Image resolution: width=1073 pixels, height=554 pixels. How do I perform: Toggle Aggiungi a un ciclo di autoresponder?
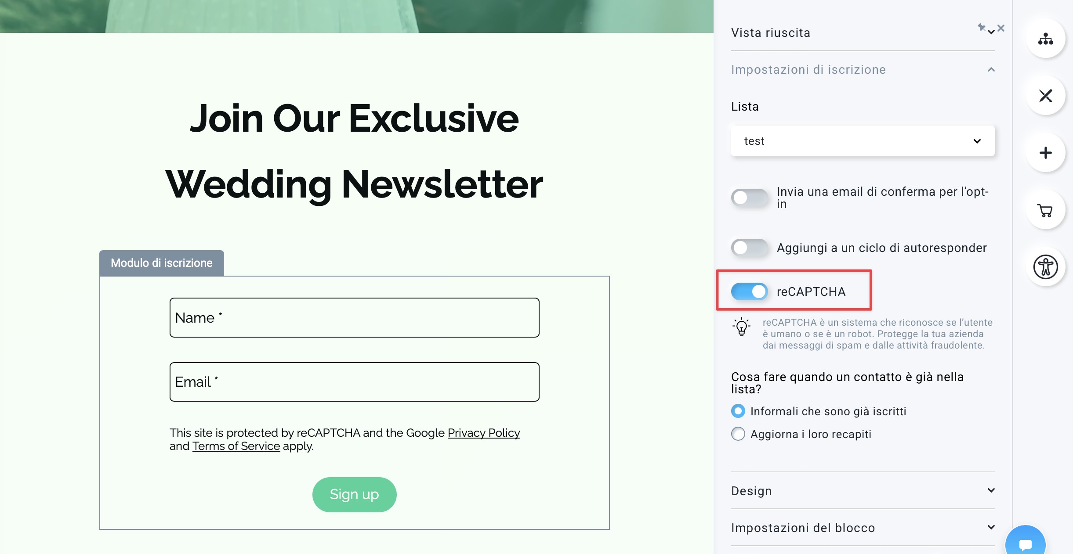(x=749, y=248)
